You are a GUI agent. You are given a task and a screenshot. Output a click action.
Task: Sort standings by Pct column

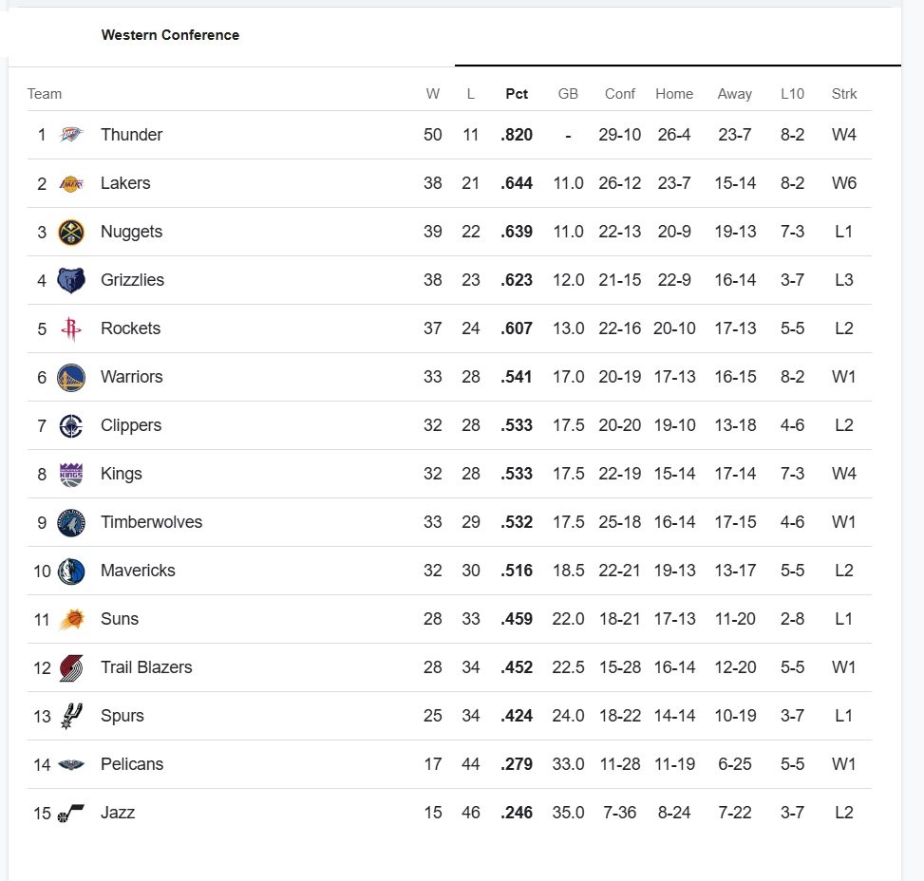click(517, 94)
